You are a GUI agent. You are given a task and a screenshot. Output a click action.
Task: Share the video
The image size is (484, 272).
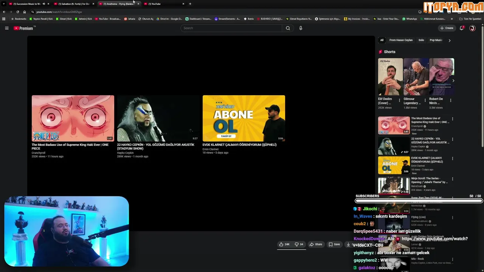316,244
